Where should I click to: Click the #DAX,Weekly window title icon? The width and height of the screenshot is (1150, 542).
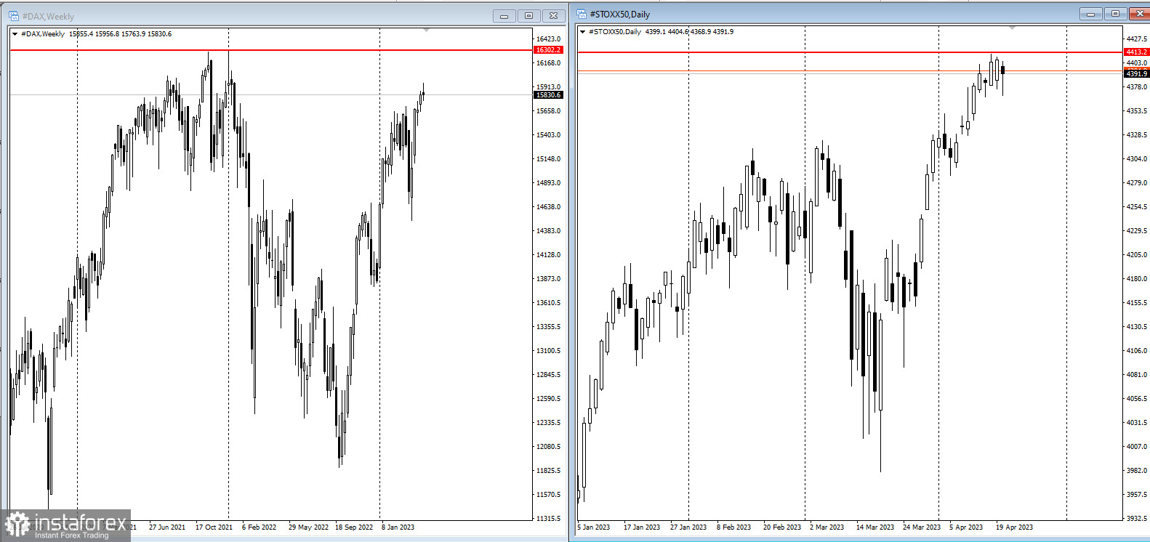[x=14, y=16]
